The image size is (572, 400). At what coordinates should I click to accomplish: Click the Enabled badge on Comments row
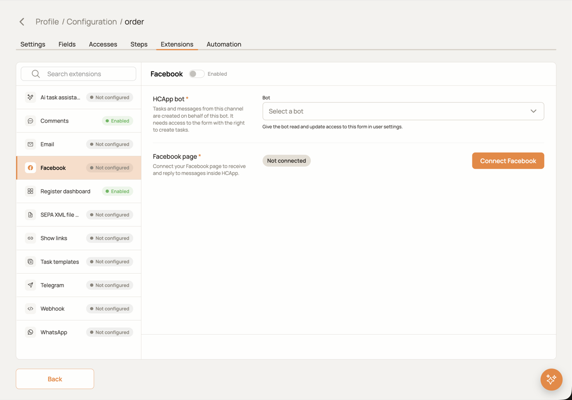click(x=117, y=121)
